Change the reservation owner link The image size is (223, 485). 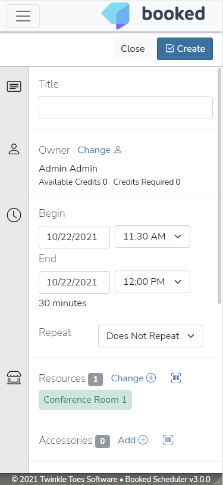[99, 150]
